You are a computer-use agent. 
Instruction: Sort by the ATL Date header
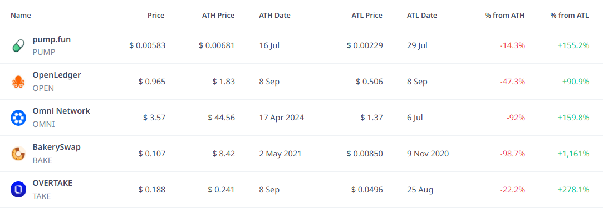click(x=422, y=16)
